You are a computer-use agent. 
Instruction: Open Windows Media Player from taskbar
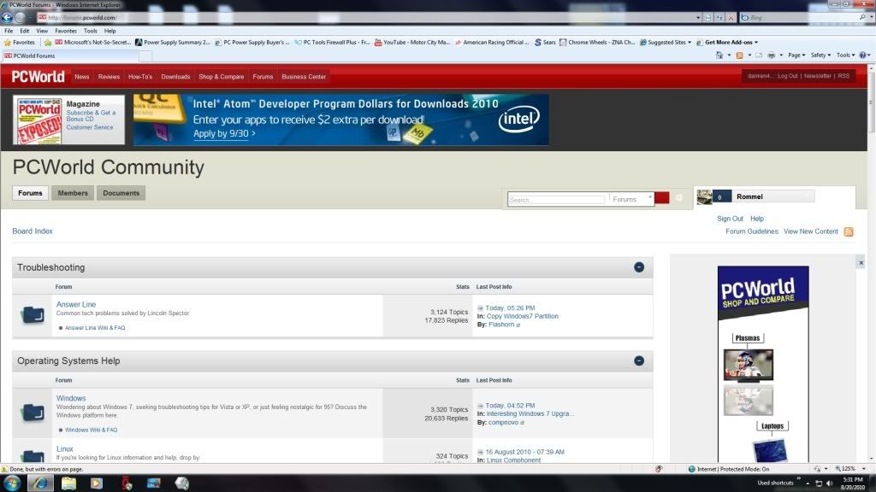[x=96, y=483]
